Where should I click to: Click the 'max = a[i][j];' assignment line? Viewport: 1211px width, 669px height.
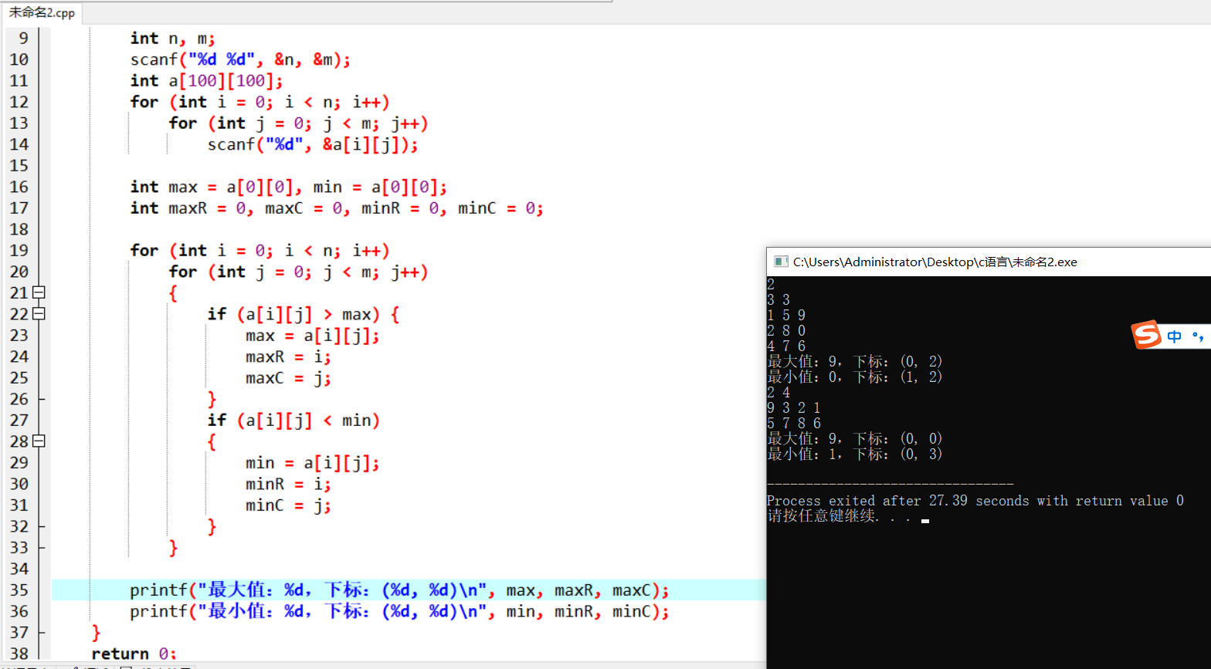tap(313, 336)
